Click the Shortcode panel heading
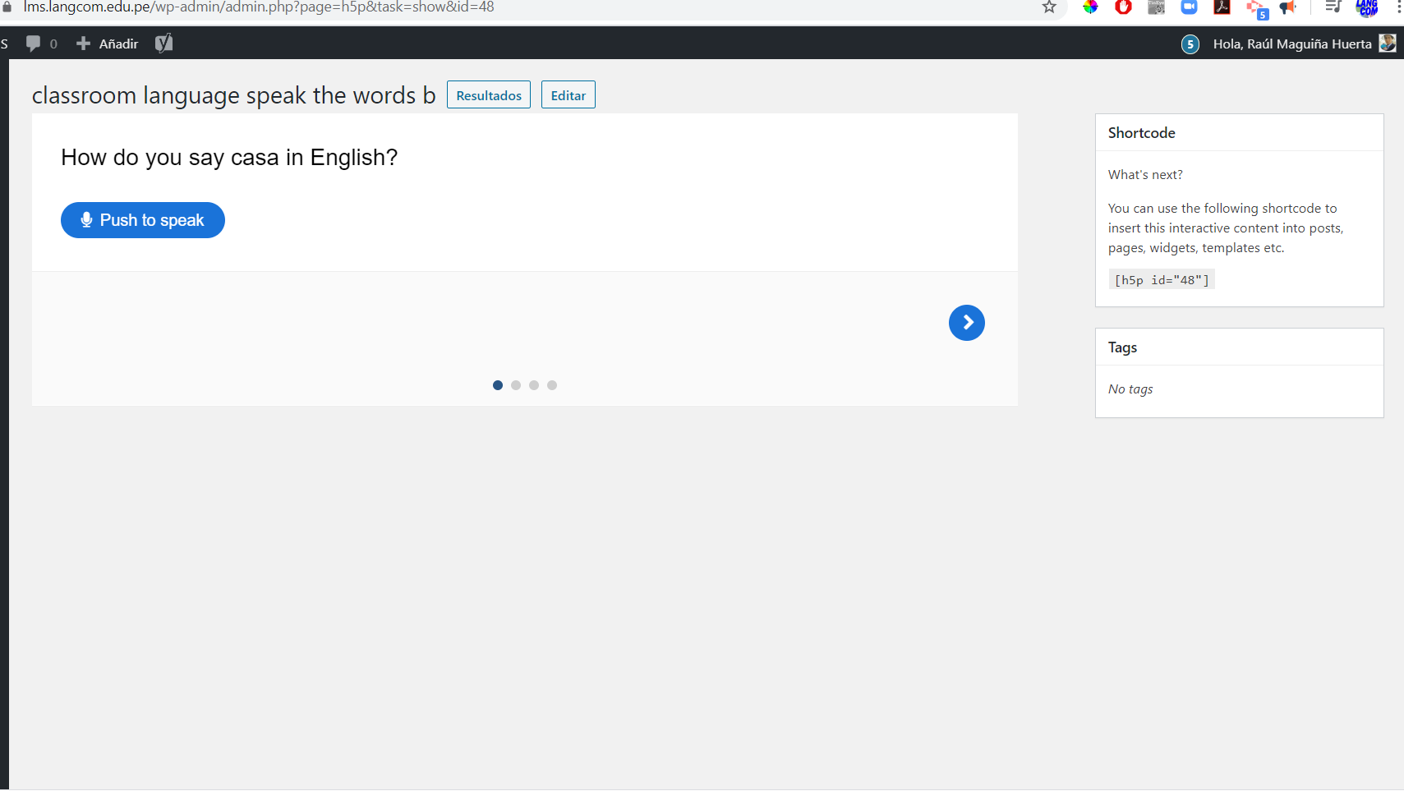Viewport: 1404px width, 791px height. pyautogui.click(x=1141, y=133)
